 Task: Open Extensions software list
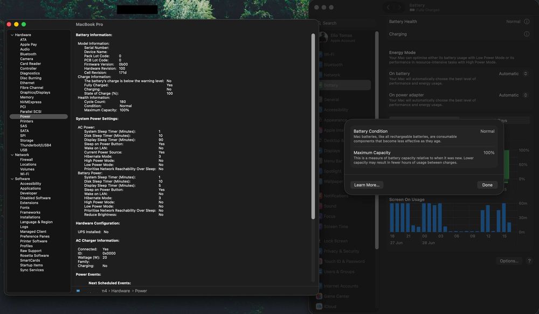click(x=29, y=203)
